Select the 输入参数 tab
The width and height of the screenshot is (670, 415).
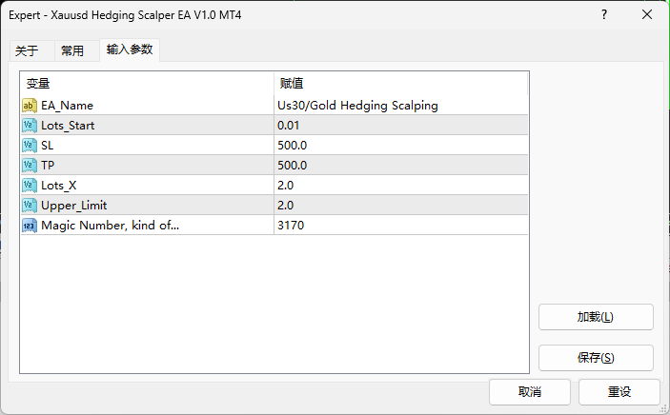coord(129,50)
